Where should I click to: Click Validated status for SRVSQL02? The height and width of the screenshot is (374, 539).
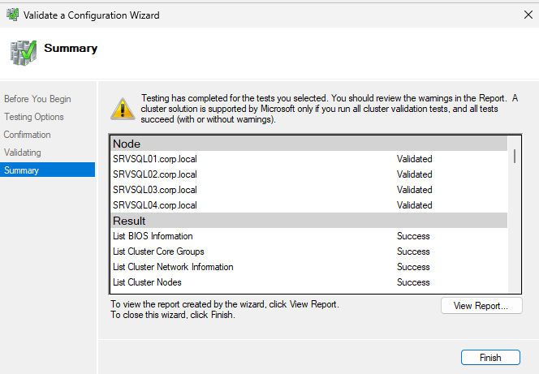(415, 174)
